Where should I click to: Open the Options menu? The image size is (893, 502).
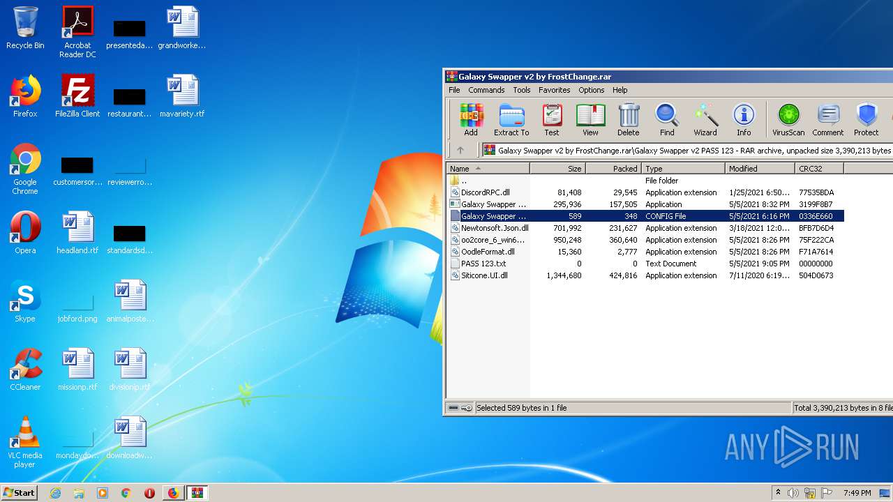592,90
